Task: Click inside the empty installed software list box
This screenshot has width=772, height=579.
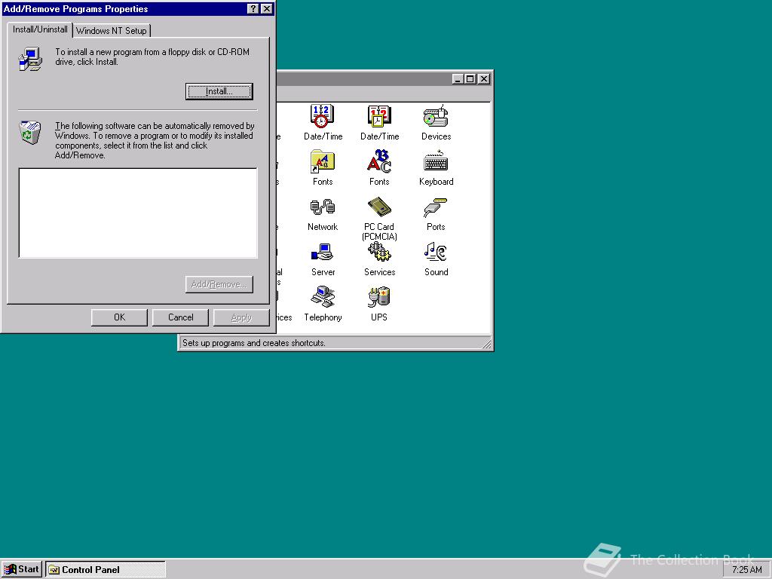Action: 138,213
